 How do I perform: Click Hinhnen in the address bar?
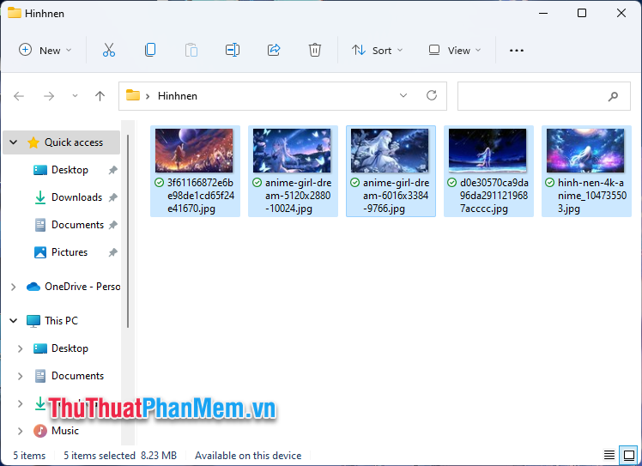178,96
